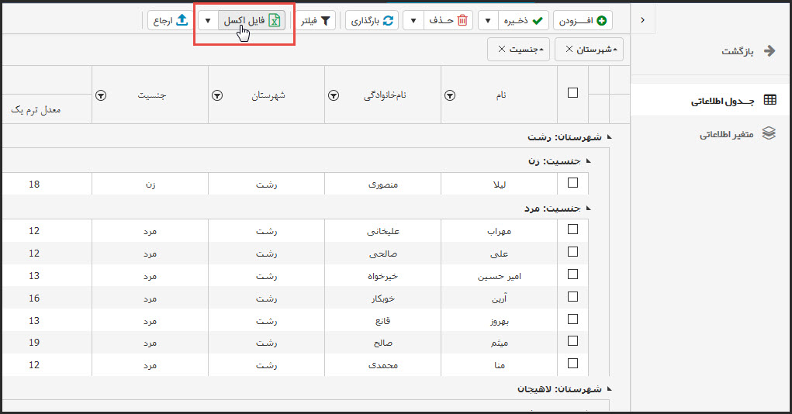The height and width of the screenshot is (414, 792).
Task: Click the blue refresh icon on بارگذاری
Action: point(388,21)
